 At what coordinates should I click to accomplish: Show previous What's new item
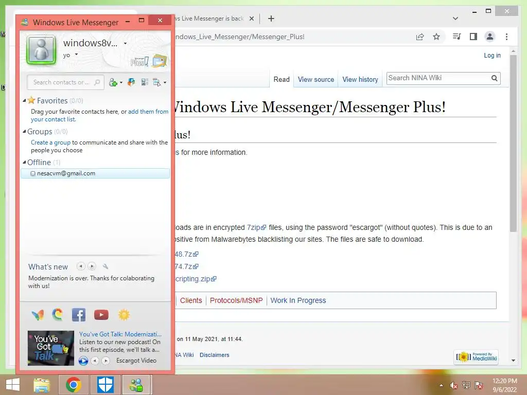tap(81, 266)
